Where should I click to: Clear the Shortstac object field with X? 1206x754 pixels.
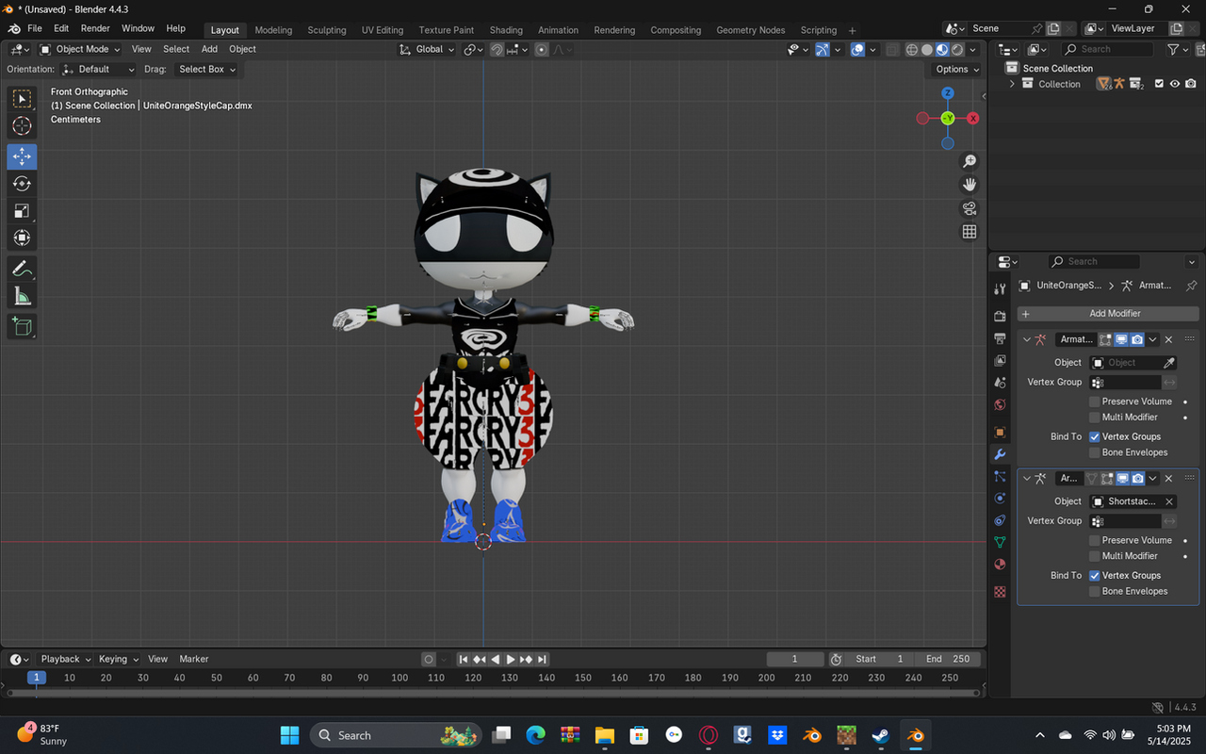click(x=1169, y=502)
